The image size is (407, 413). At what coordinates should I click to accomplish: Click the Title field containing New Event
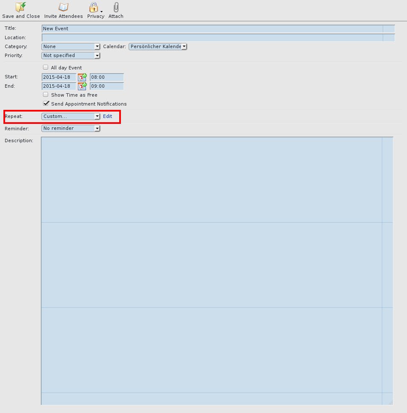(x=212, y=29)
